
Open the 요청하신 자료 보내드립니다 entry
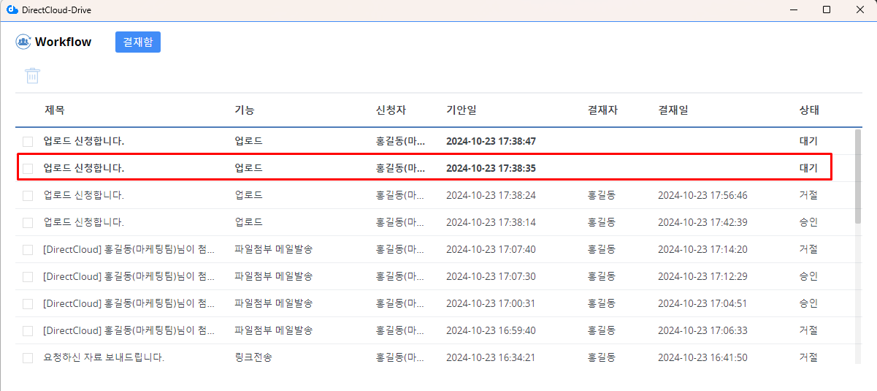(104, 358)
